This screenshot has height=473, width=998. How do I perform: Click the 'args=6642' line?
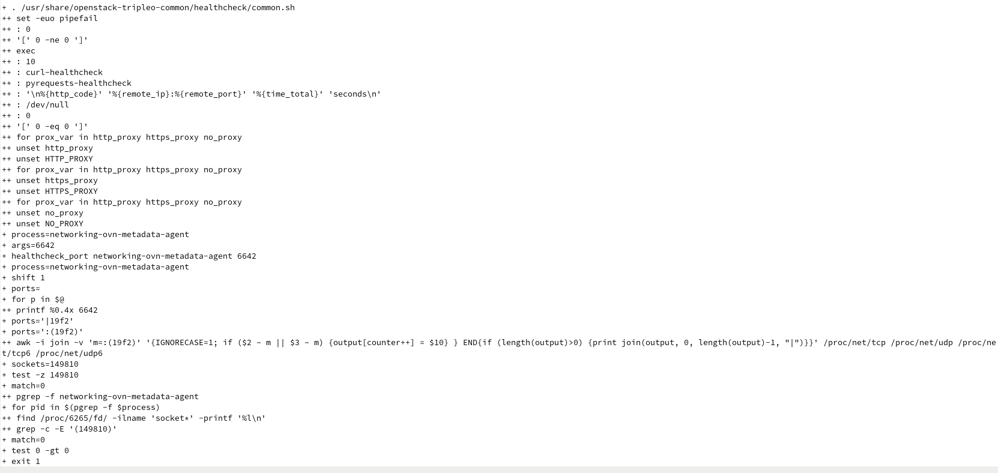tap(32, 246)
